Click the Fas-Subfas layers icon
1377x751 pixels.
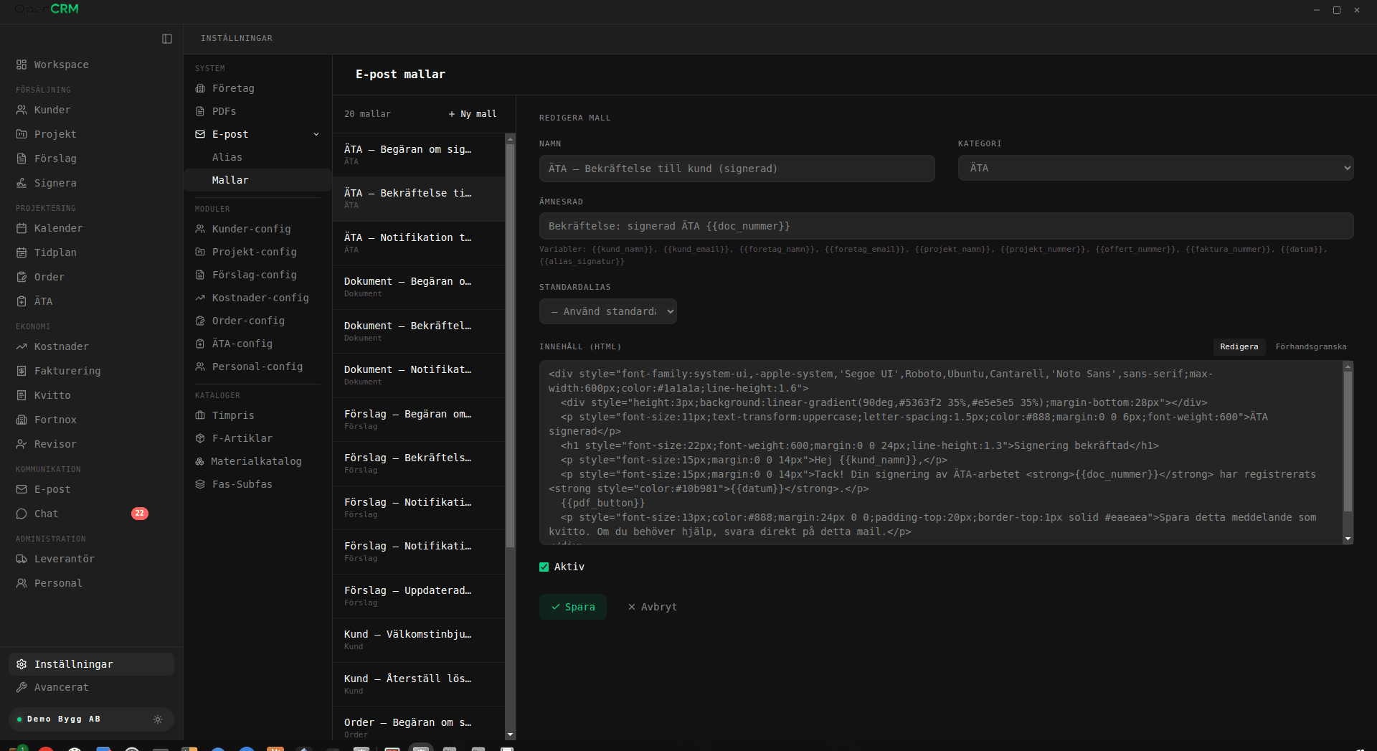point(200,484)
